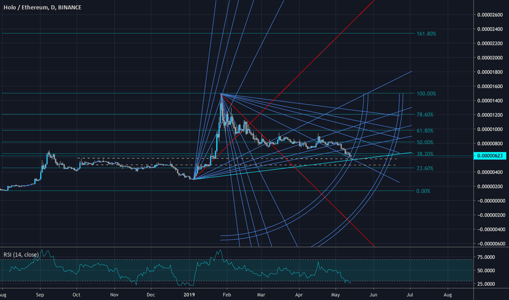The width and height of the screenshot is (509, 300).
Task: Click the Mar label on time axis
Action: (x=261, y=295)
